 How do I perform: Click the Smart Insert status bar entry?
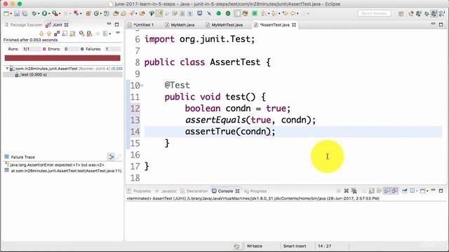(x=295, y=246)
